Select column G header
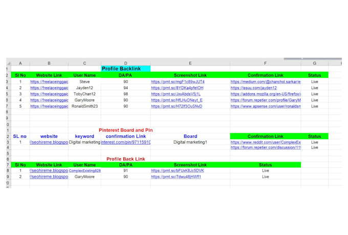 coord(315,63)
